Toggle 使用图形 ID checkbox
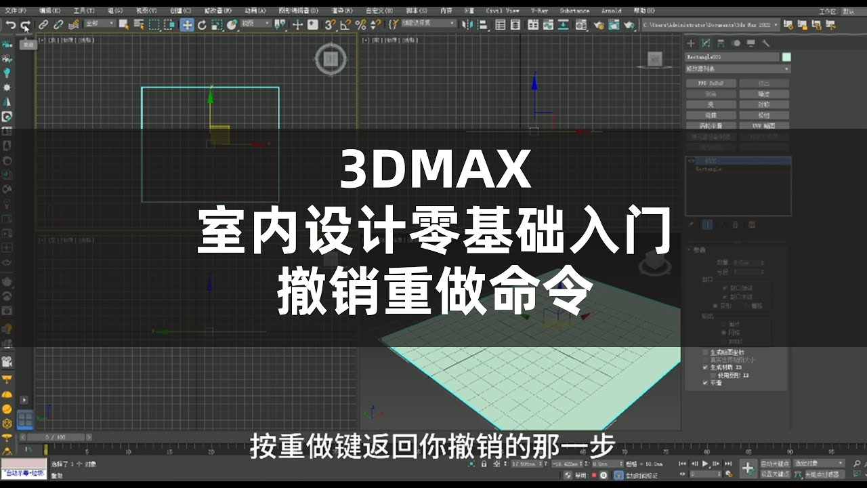The image size is (867, 488). click(712, 374)
